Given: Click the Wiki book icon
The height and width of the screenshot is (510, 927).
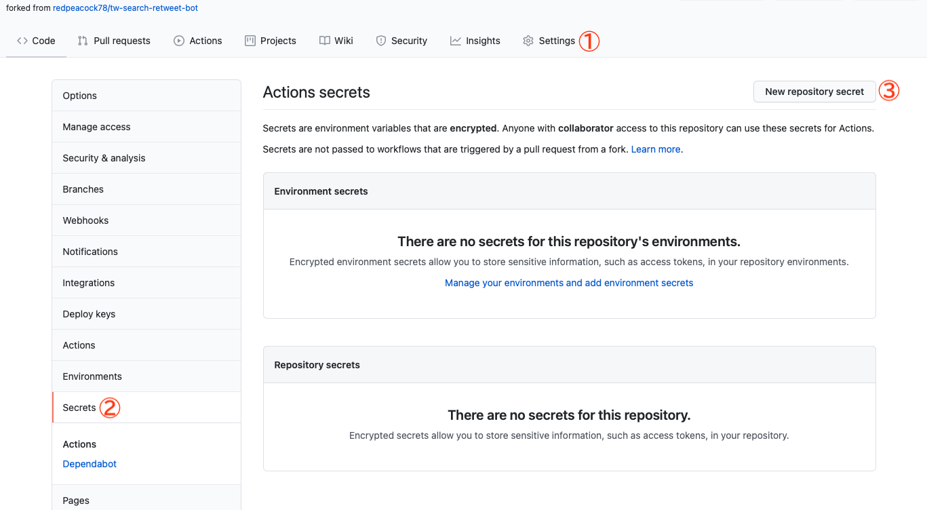Looking at the screenshot, I should click(325, 41).
